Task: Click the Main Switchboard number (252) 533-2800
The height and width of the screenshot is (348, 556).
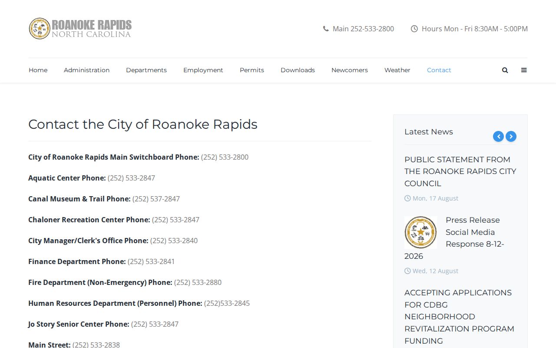Action: coord(225,157)
